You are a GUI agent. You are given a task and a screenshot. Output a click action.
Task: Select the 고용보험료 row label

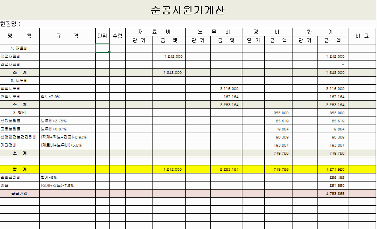pos(10,129)
